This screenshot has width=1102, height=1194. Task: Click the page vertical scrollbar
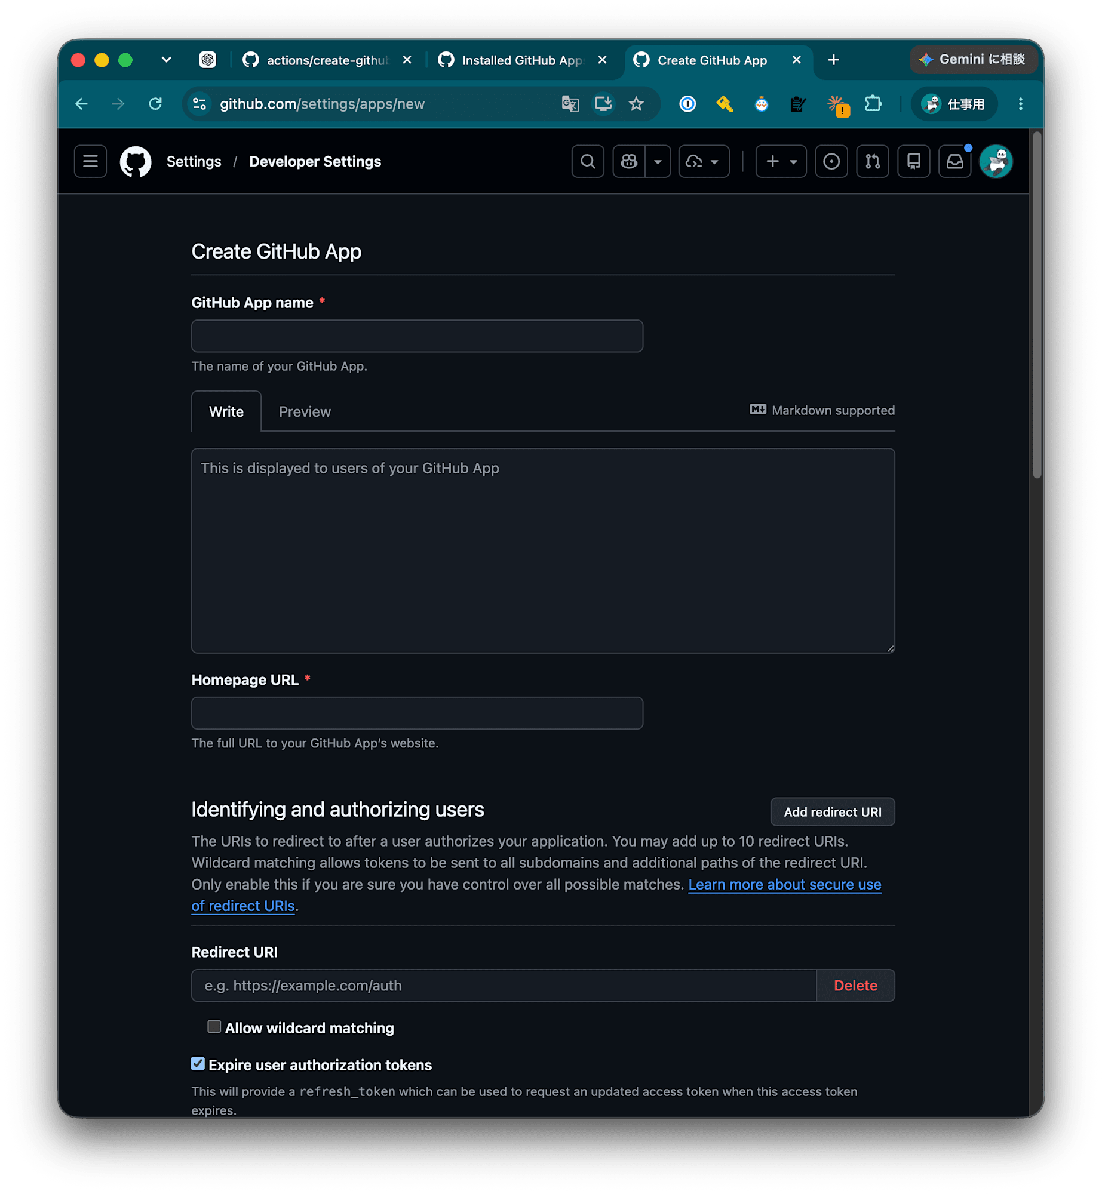[1036, 304]
